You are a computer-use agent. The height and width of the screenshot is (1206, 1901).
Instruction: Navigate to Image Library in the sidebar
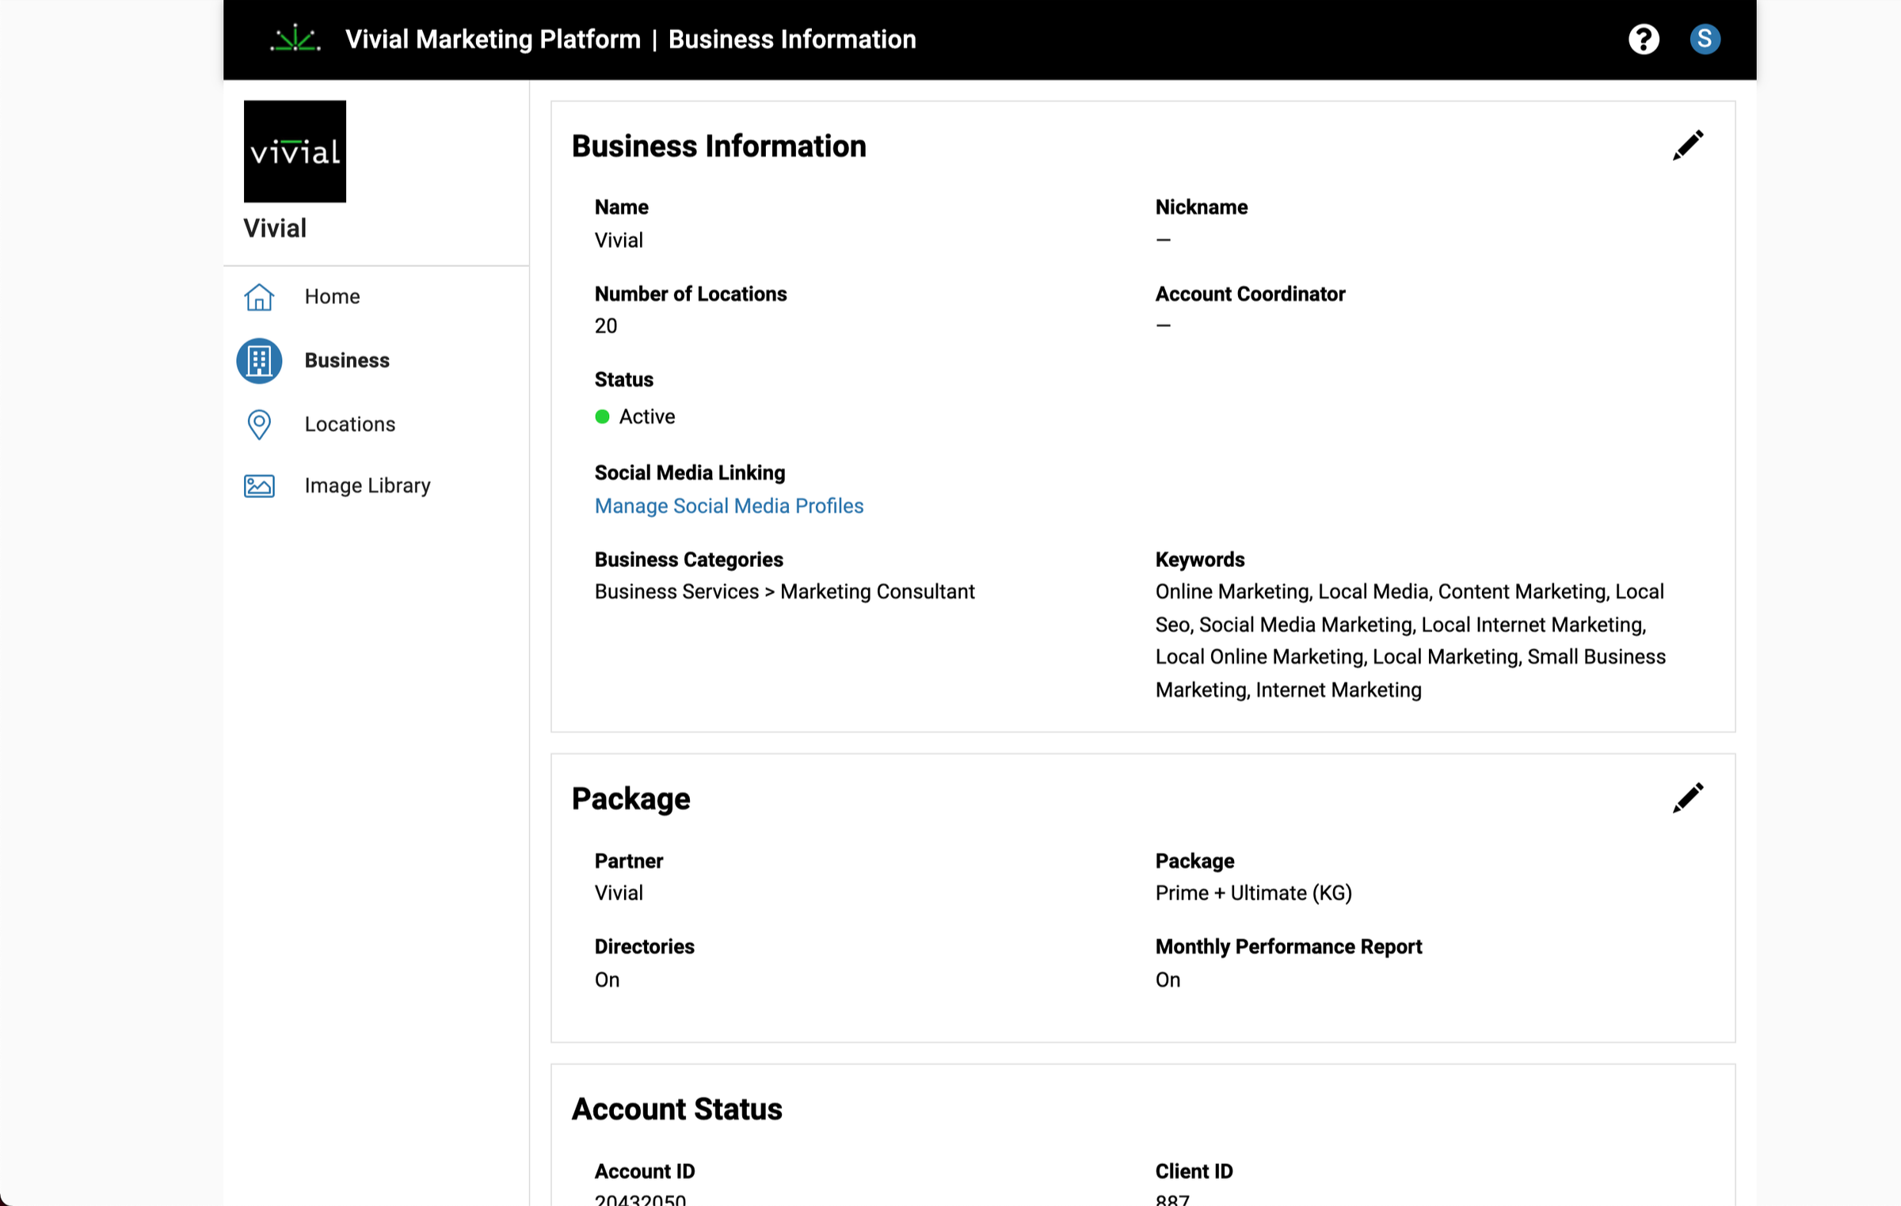[x=368, y=485]
